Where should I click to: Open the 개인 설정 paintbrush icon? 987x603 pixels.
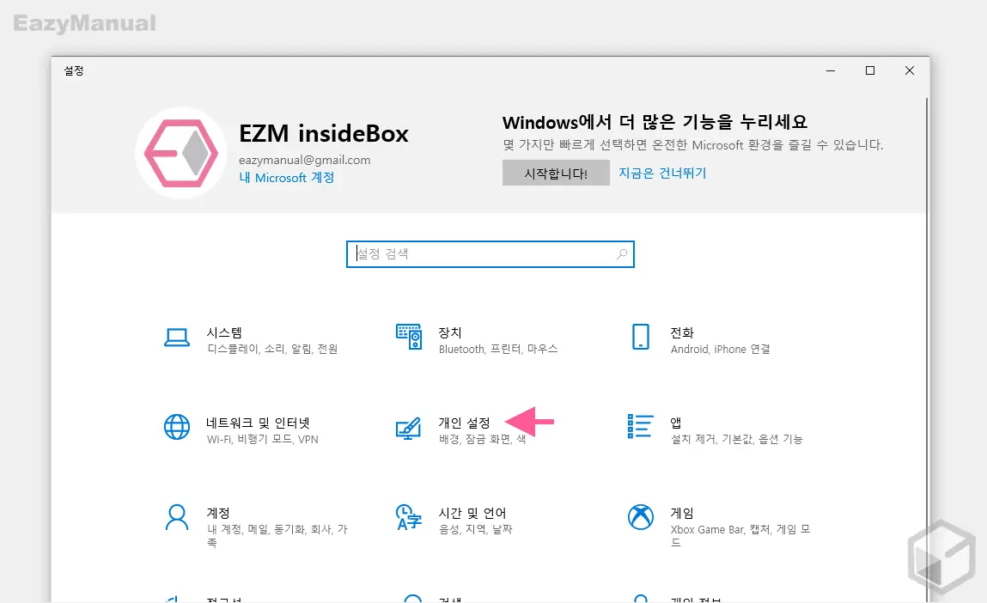[x=409, y=428]
